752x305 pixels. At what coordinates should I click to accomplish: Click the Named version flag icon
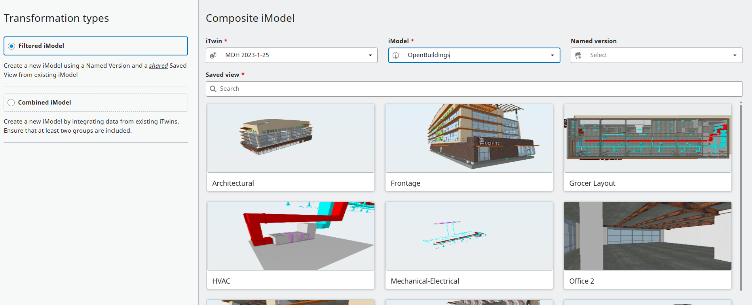click(578, 55)
